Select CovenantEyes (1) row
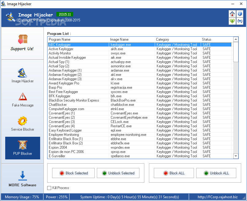 click(140, 113)
